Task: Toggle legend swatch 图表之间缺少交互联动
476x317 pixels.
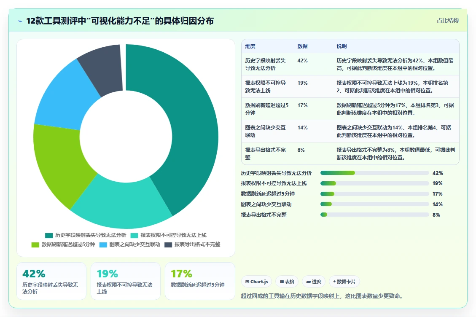Action: (103, 245)
